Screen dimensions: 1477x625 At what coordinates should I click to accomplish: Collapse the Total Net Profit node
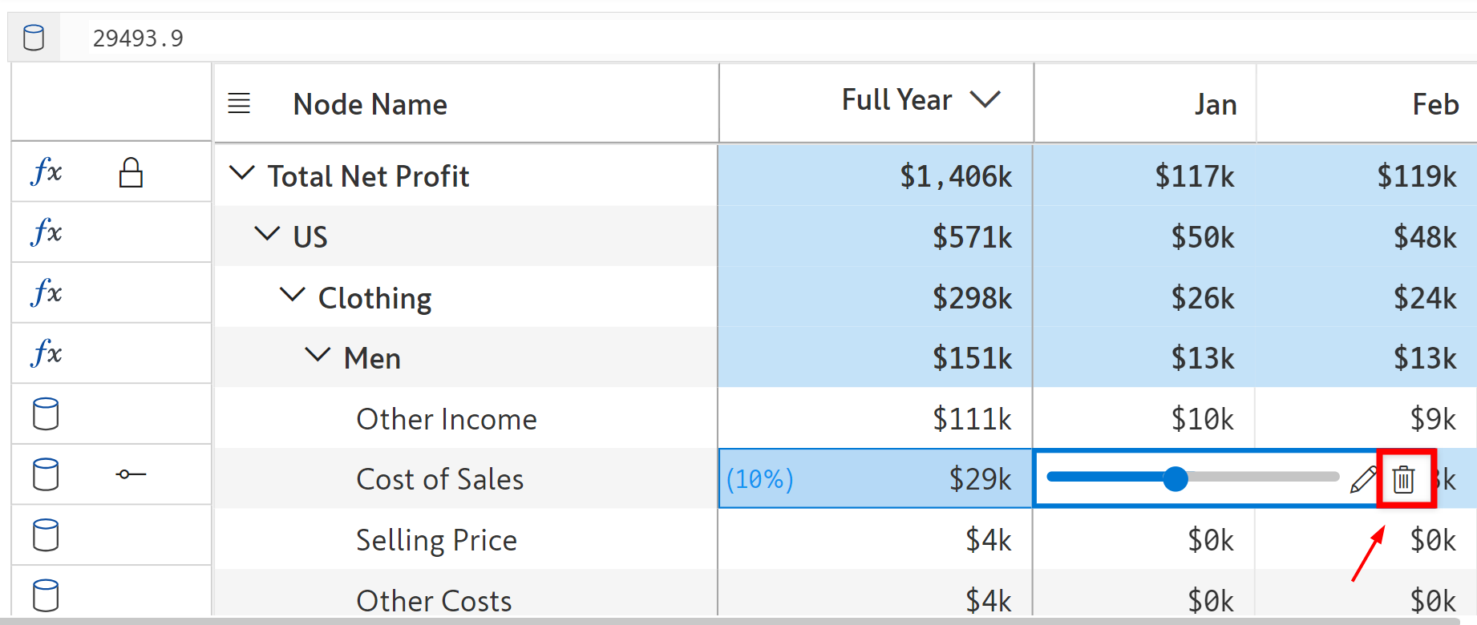(x=241, y=173)
